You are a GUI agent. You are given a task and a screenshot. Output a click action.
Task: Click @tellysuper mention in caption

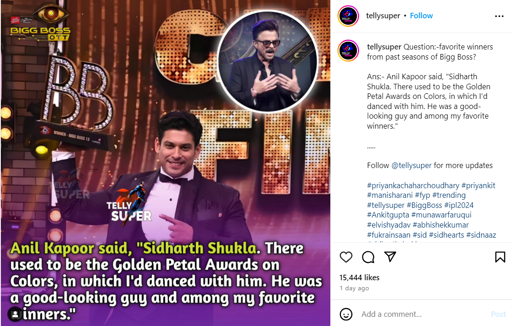(x=412, y=165)
